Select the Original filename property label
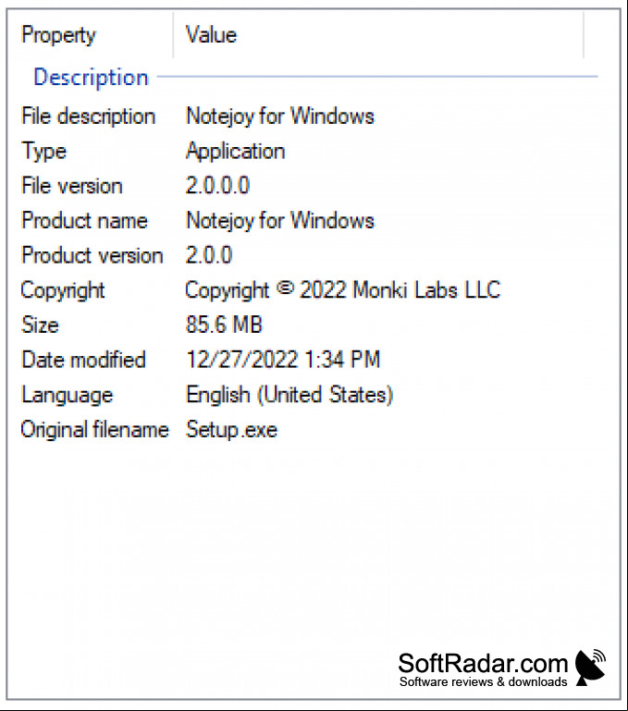Image resolution: width=628 pixels, height=711 pixels. click(95, 429)
